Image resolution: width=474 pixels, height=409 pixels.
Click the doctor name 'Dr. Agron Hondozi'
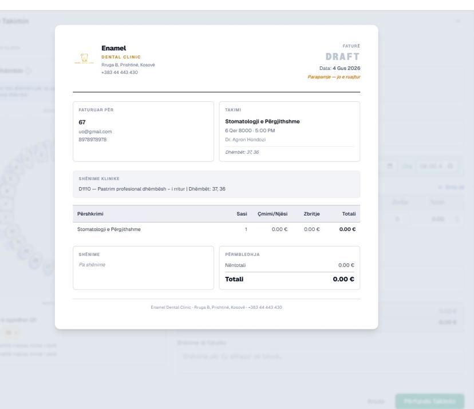(x=245, y=140)
